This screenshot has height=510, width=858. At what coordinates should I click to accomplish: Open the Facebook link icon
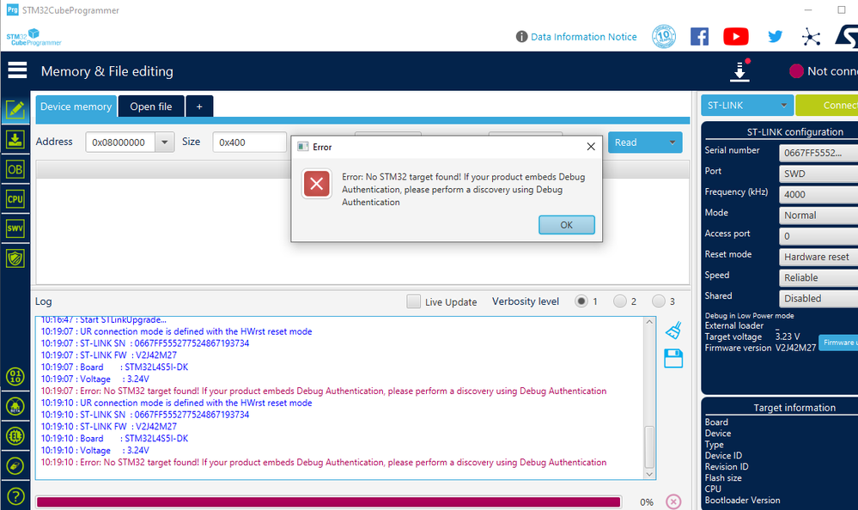coord(699,37)
